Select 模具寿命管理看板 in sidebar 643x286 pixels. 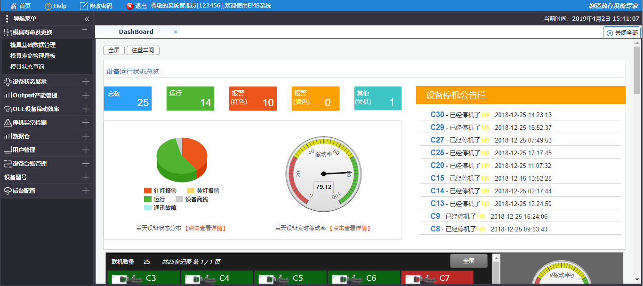tap(33, 56)
